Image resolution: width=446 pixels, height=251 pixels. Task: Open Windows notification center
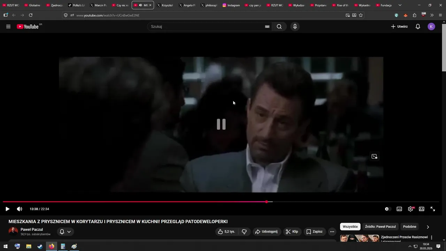point(438,246)
